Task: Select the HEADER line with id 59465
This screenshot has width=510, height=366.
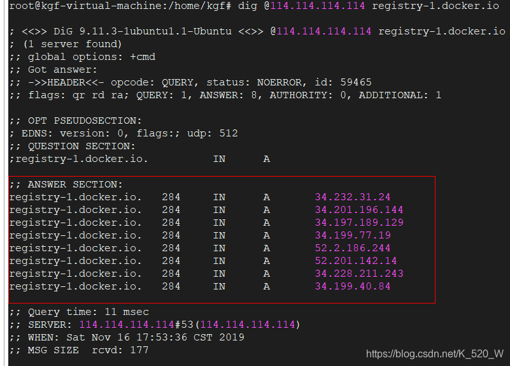Action: click(x=190, y=82)
